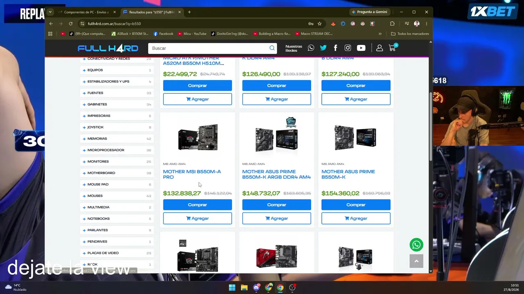Viewport: 524px width, 294px height.
Task: Add the $154.360,02 ASUS PRIME B550M-K to cart
Action: click(x=356, y=218)
